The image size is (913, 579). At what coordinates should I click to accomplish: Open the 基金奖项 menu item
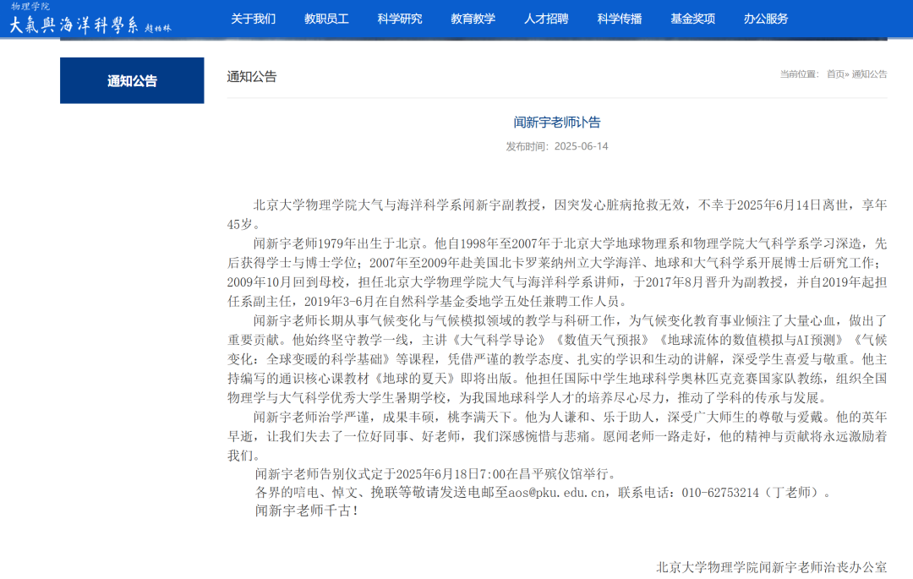(692, 19)
